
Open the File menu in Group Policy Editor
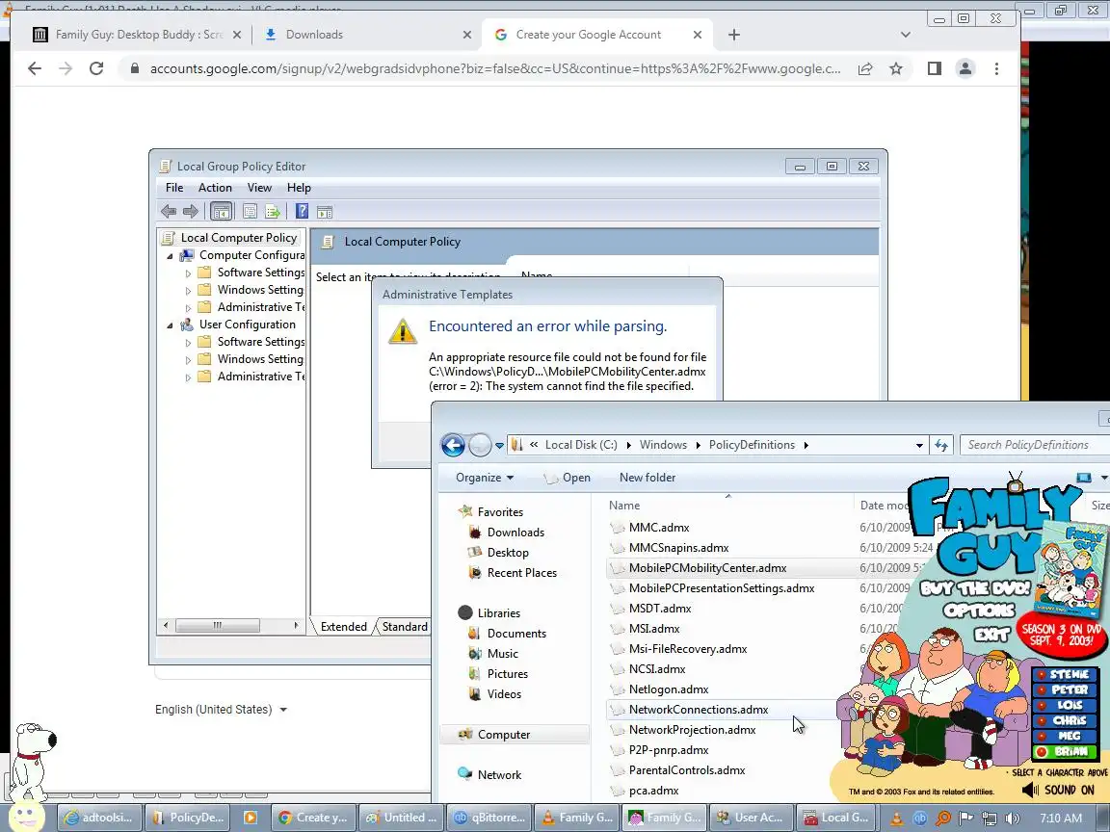point(174,188)
